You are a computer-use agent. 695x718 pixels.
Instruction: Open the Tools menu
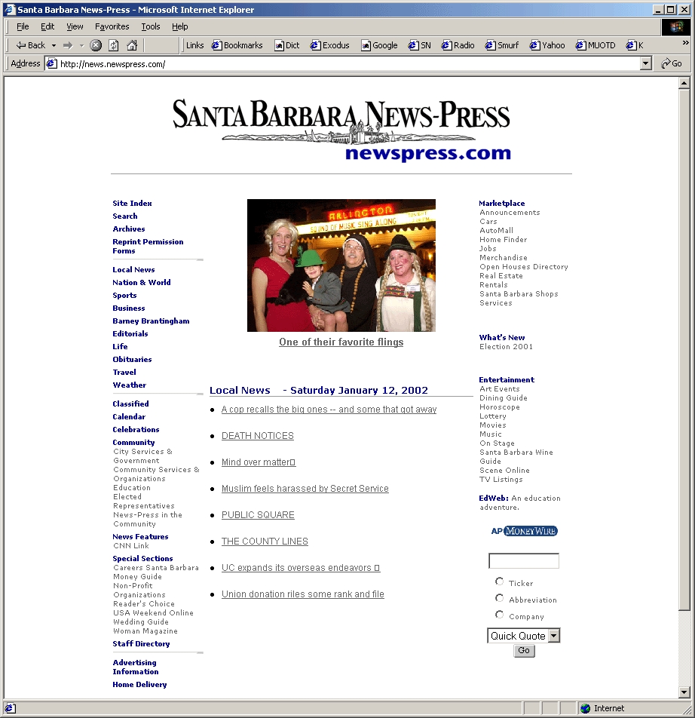click(151, 26)
